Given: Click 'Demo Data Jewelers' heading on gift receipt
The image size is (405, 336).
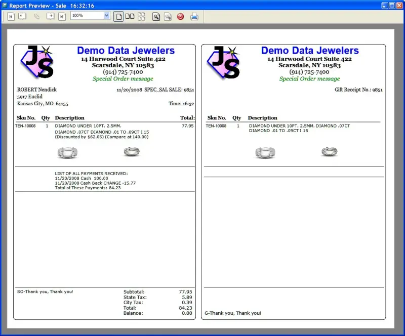Looking at the screenshot, I should [x=310, y=51].
